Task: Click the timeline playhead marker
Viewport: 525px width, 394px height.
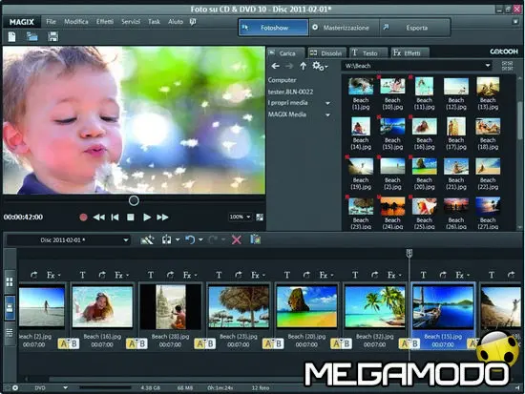Action: [x=409, y=253]
